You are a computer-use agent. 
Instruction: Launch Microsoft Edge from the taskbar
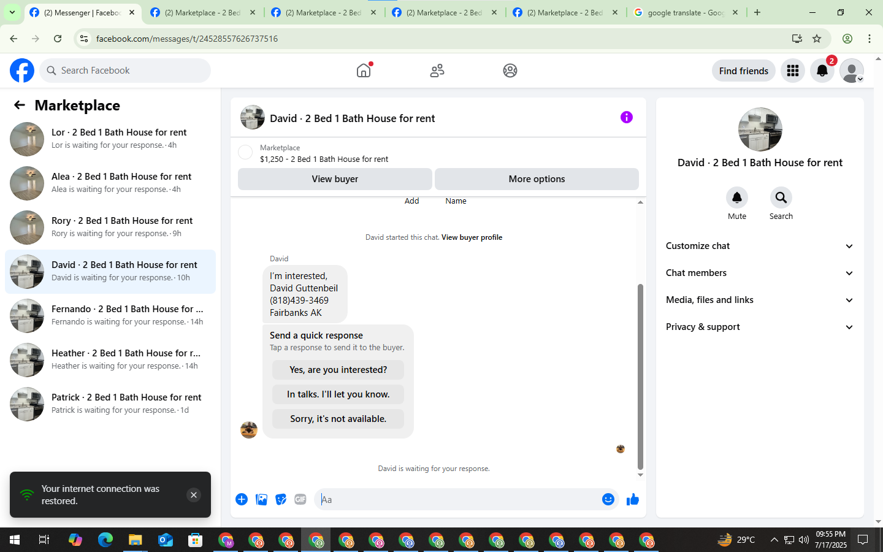click(x=105, y=540)
